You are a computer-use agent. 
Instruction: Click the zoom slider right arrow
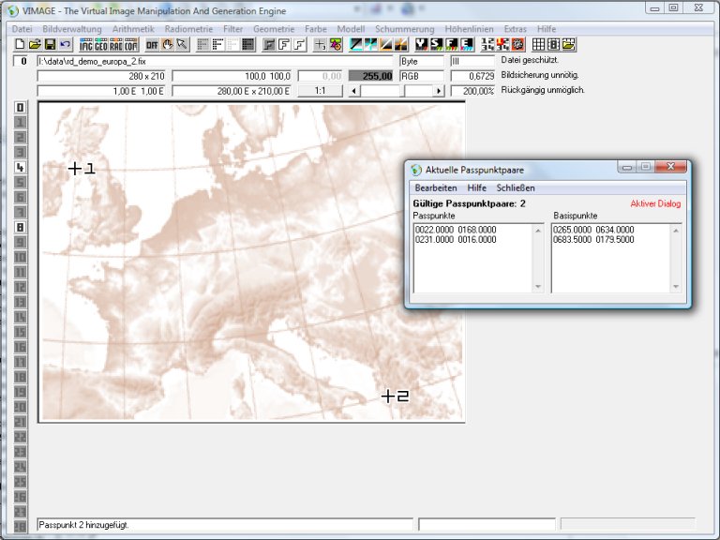point(438,91)
